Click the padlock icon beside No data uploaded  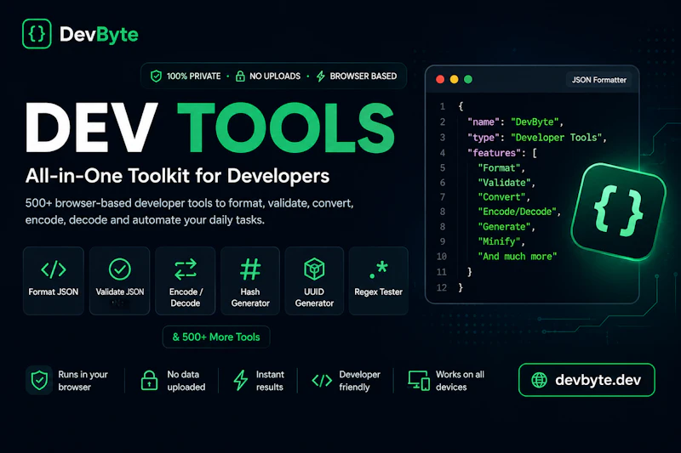click(150, 380)
